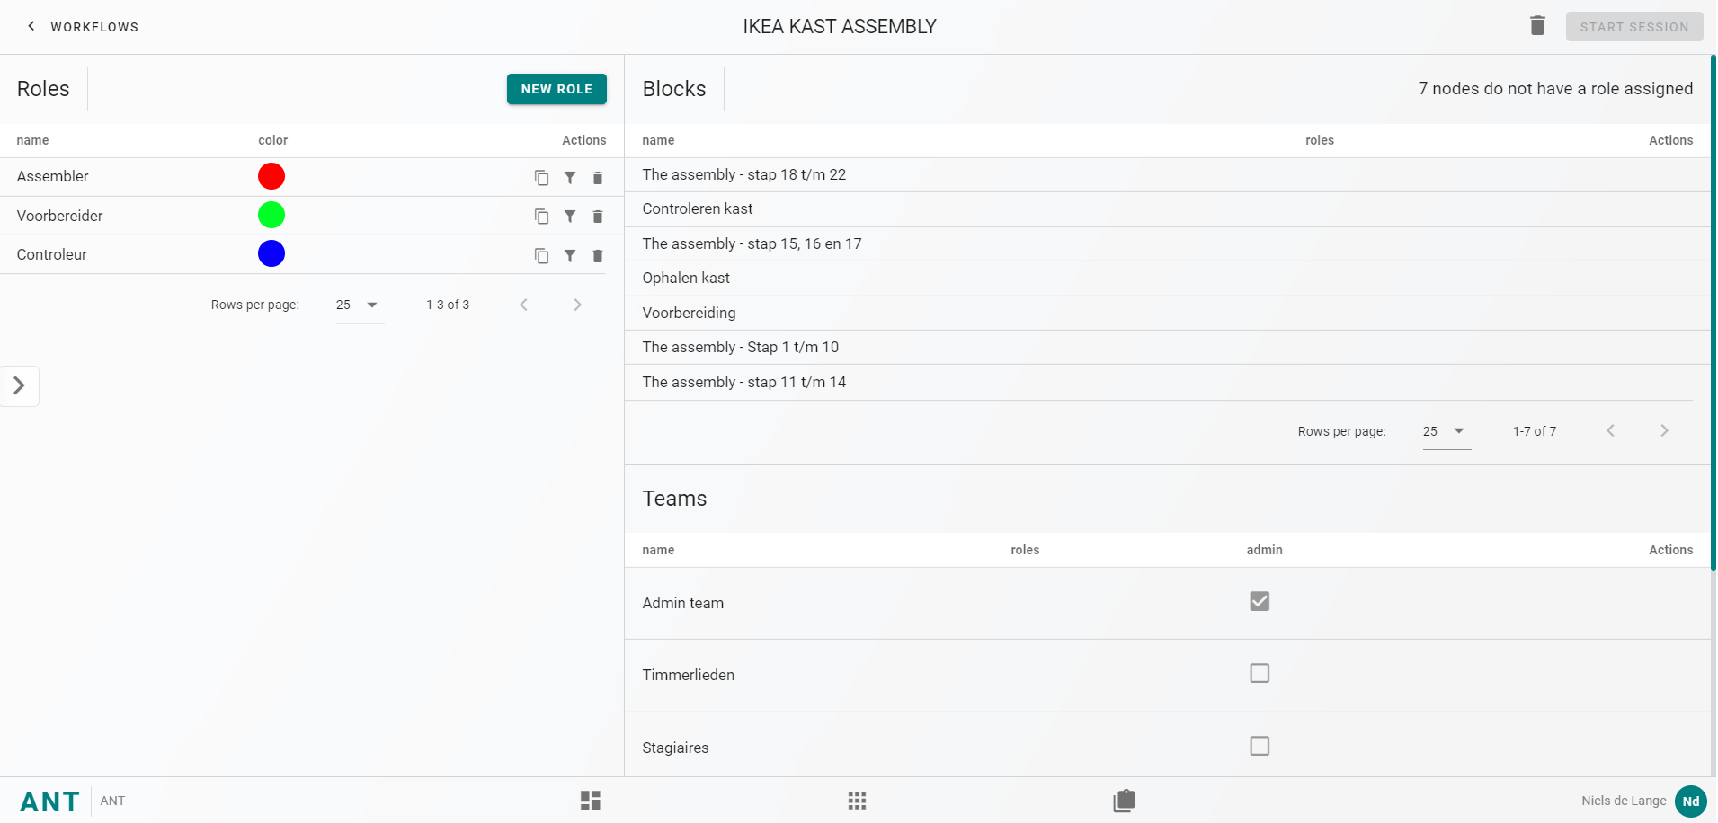Open the grid apps icon in bottom bar

857,801
